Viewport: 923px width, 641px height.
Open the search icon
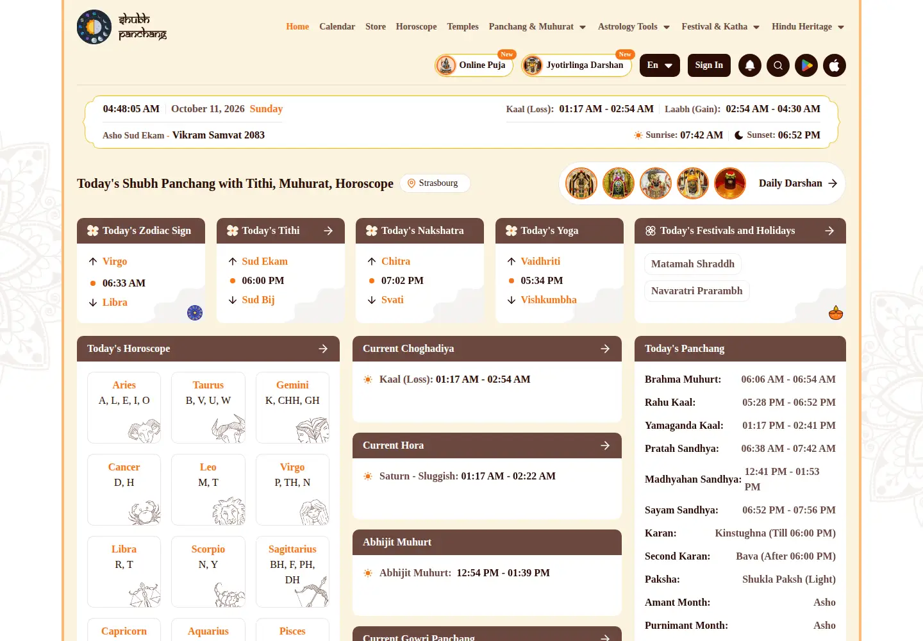[x=778, y=65]
